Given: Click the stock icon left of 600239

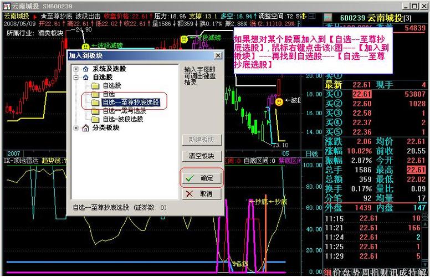Looking at the screenshot, I should tap(328, 18).
